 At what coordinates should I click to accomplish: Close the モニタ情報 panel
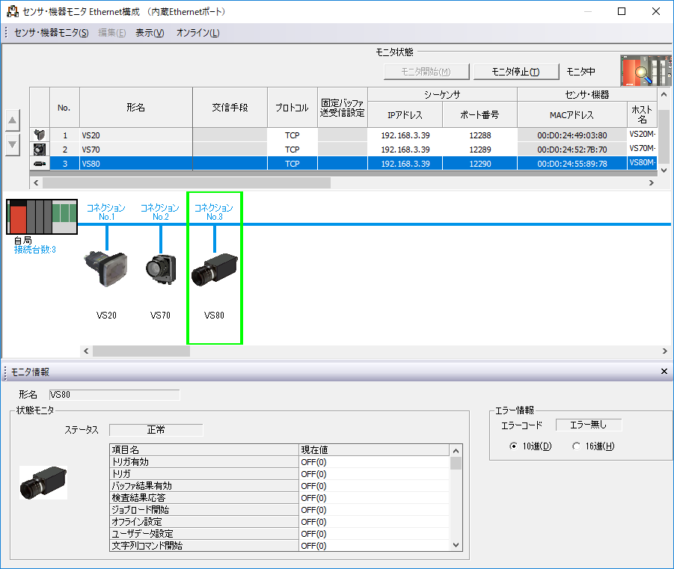click(x=664, y=372)
